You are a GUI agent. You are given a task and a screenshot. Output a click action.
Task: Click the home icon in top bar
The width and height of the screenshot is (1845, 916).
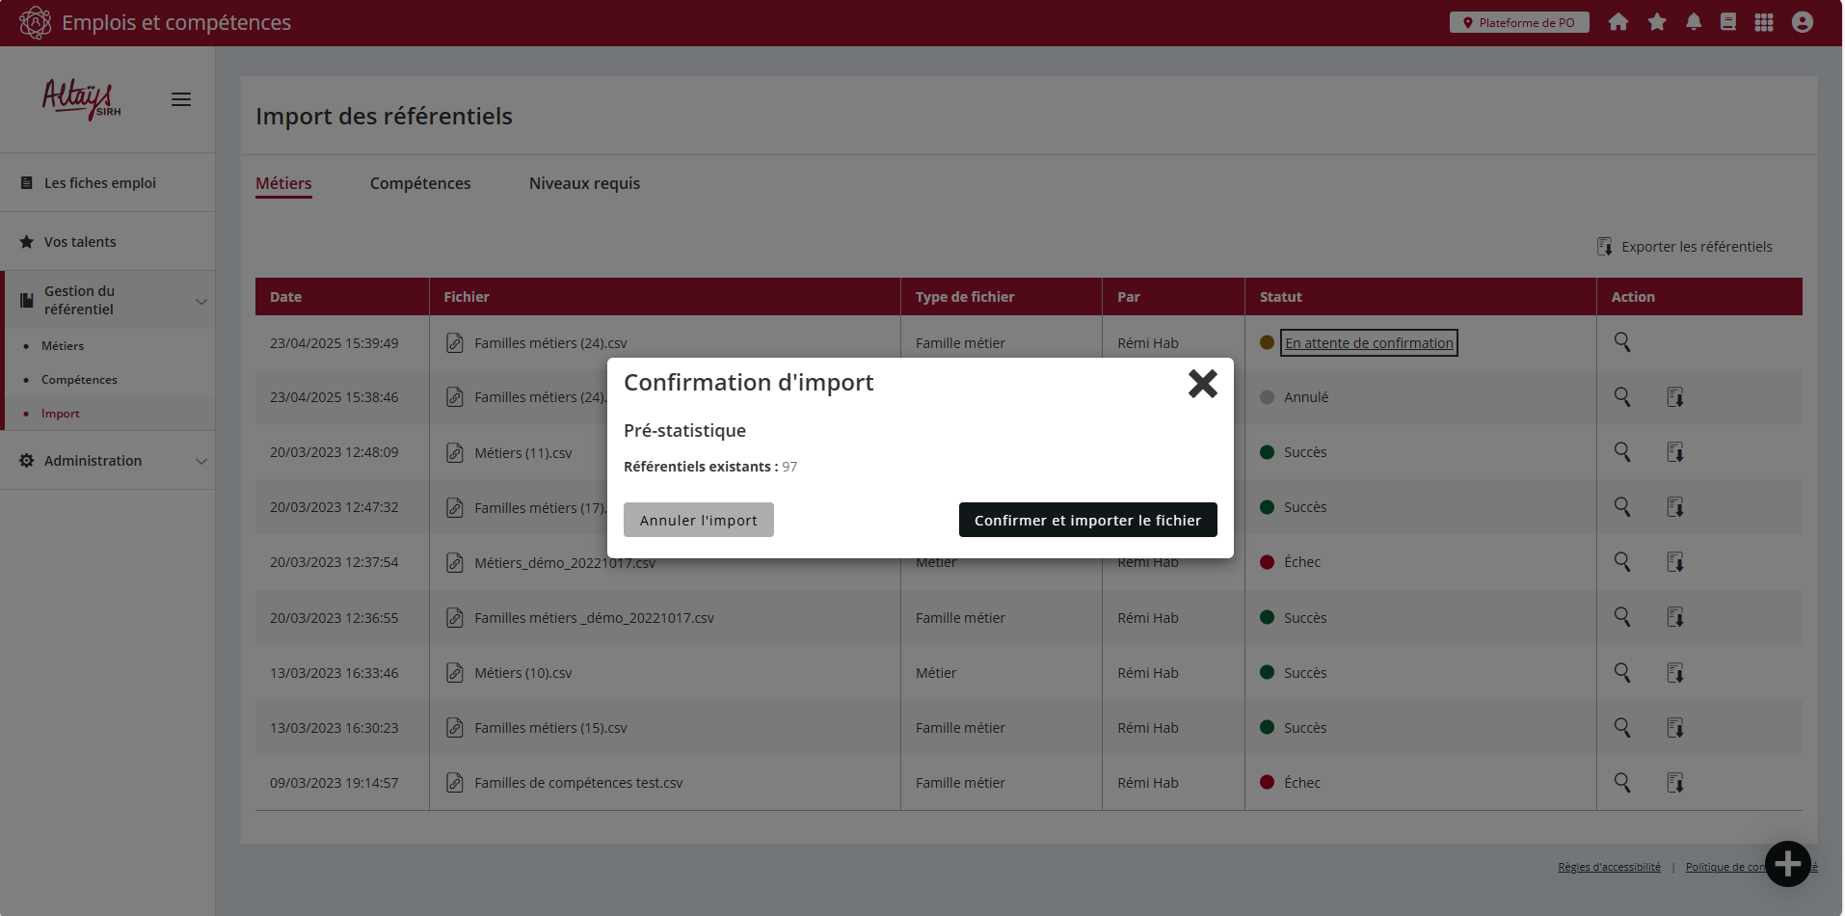1618,22
